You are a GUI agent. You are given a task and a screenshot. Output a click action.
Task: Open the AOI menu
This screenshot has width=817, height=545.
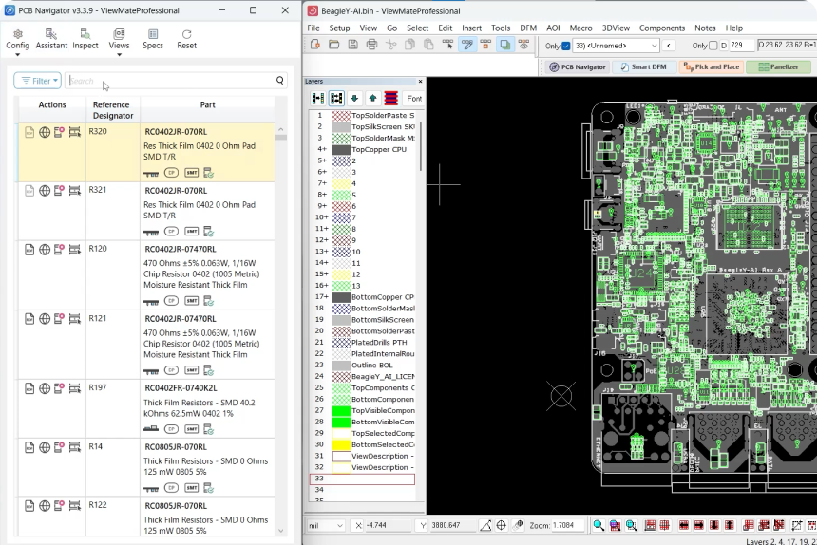pyautogui.click(x=553, y=28)
